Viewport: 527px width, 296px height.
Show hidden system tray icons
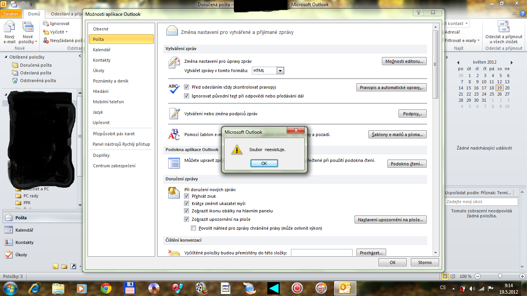pyautogui.click(x=453, y=288)
